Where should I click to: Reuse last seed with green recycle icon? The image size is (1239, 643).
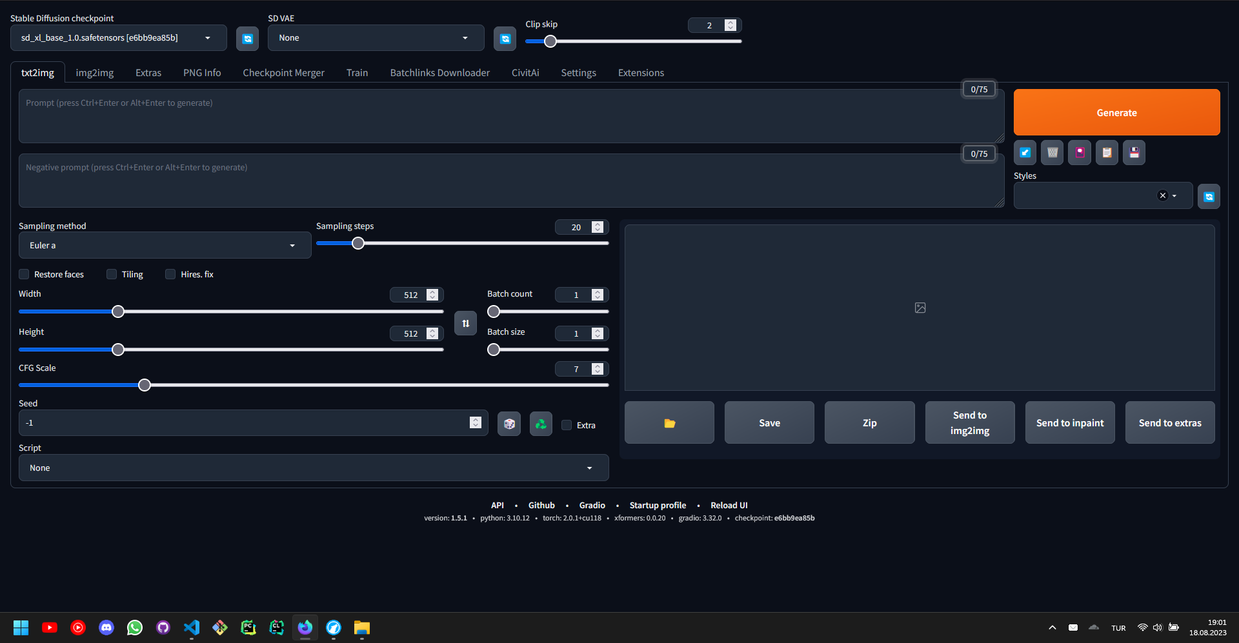pyautogui.click(x=541, y=424)
